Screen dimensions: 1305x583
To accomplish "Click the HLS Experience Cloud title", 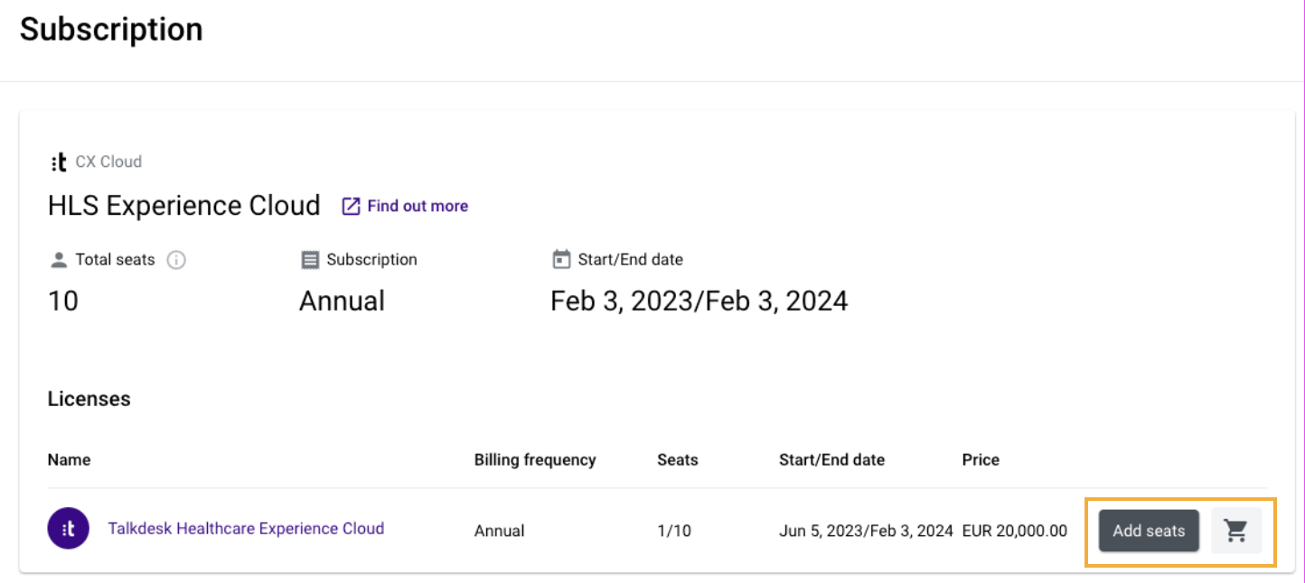I will click(183, 205).
